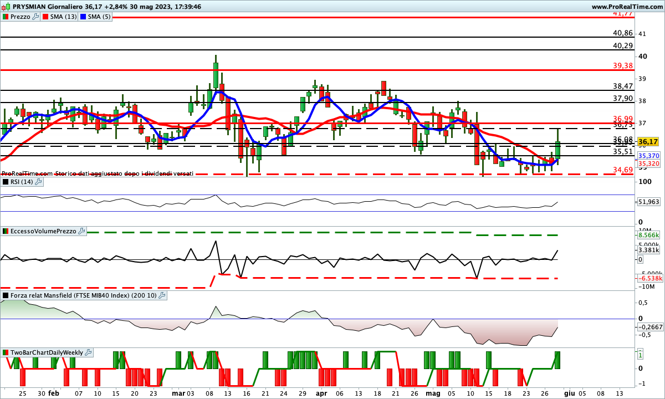The width and height of the screenshot is (665, 399).
Task: Open EccessoVolumePrezzo settings wrench icon
Action: pyautogui.click(x=81, y=231)
